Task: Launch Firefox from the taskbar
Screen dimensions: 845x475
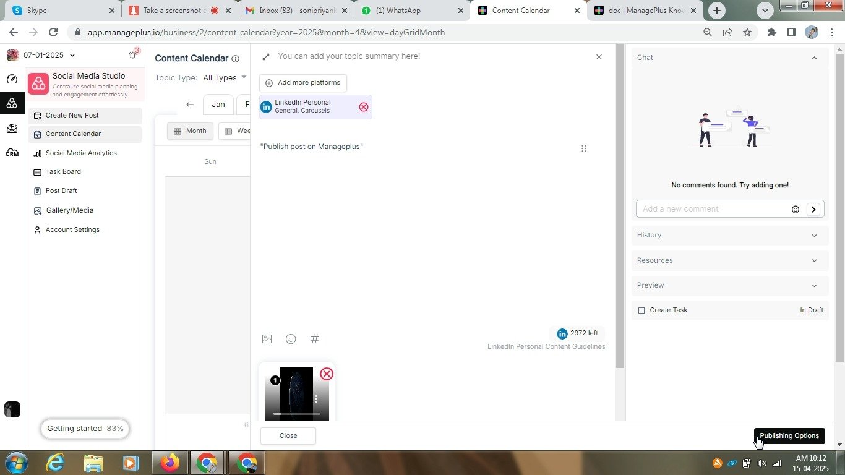Action: tap(169, 463)
